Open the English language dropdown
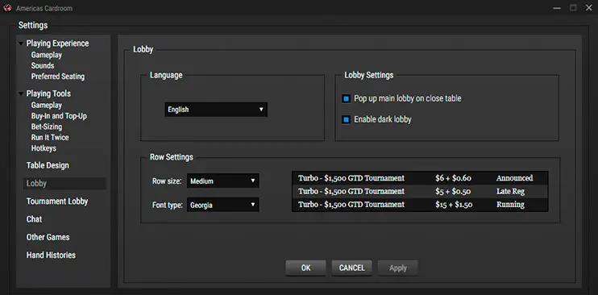The image size is (598, 295). tap(216, 110)
